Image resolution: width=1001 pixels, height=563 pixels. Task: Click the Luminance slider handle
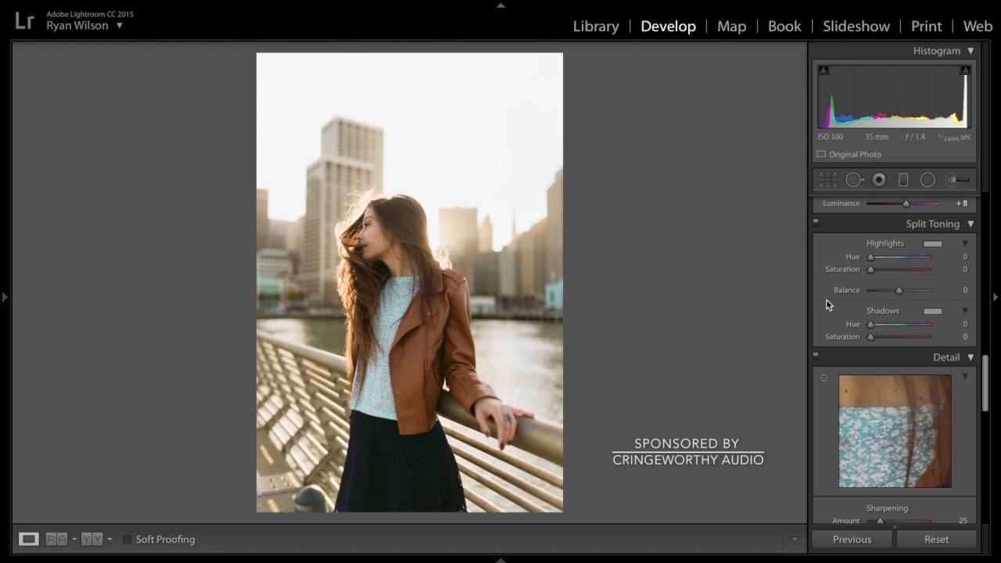click(906, 204)
